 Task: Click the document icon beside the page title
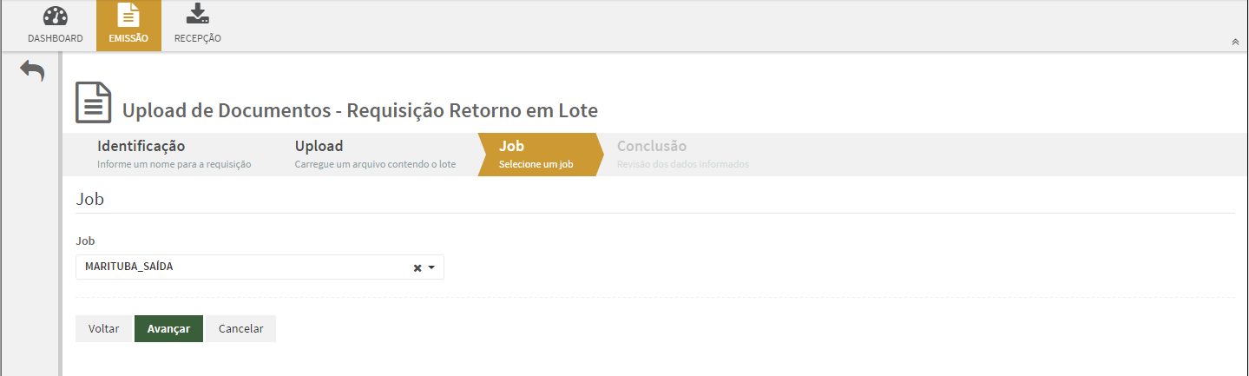click(93, 102)
